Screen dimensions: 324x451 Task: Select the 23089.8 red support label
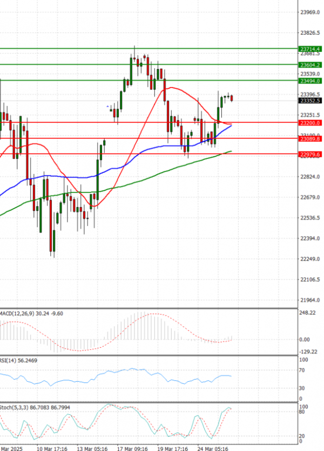pyautogui.click(x=310, y=139)
